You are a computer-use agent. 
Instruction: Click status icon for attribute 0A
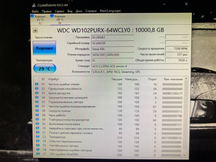[x=37, y=119]
